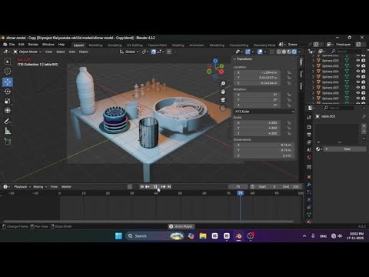The height and width of the screenshot is (277, 369).
Task: Jump to the first frame in the timeline
Action: pos(142,187)
